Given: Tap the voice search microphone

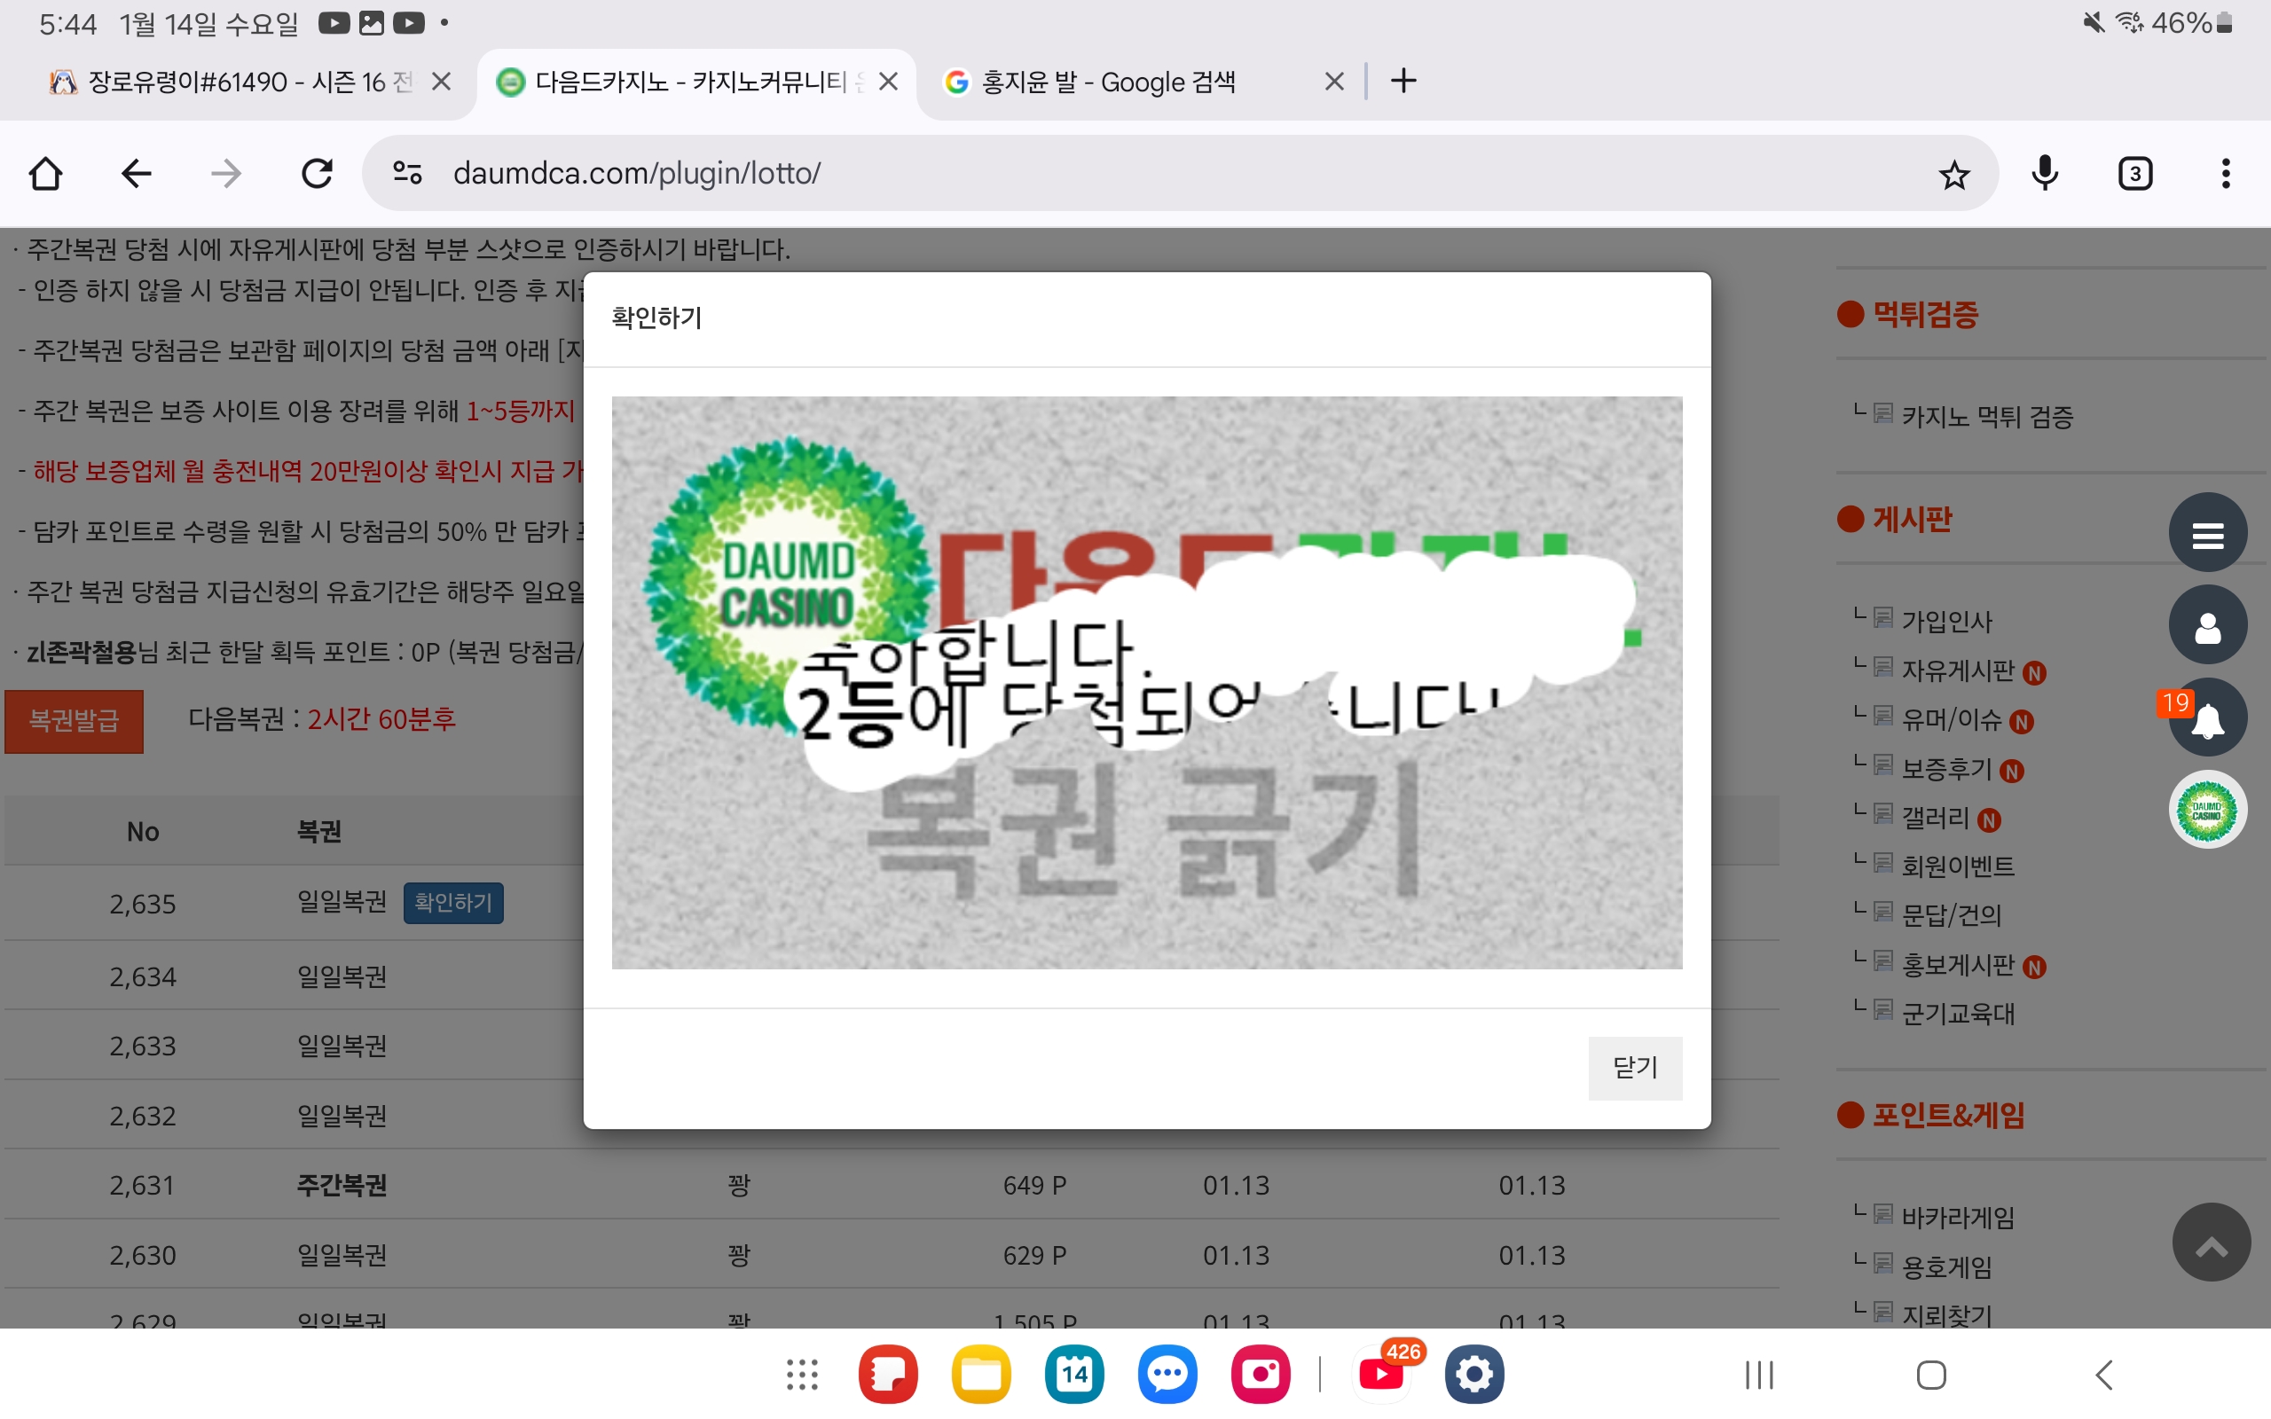Looking at the screenshot, I should tap(2045, 174).
